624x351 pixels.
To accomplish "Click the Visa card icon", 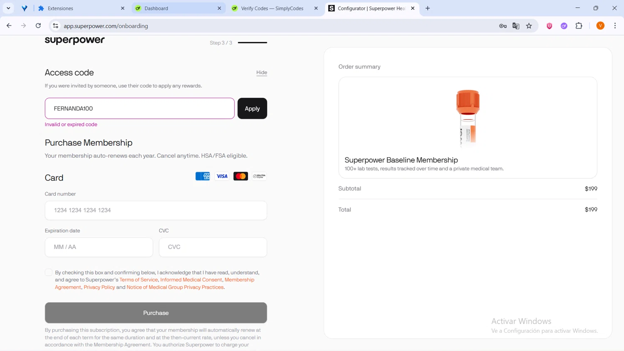I will pyautogui.click(x=222, y=176).
